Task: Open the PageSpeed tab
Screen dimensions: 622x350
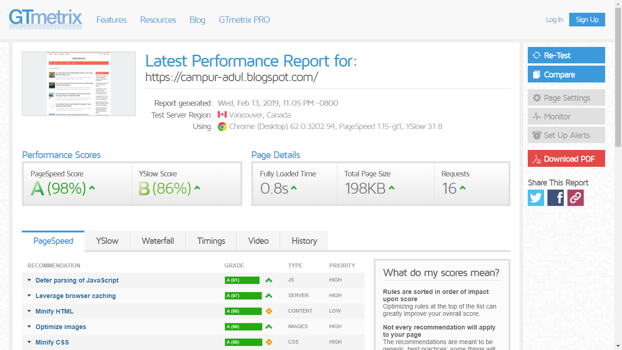Action: (53, 241)
